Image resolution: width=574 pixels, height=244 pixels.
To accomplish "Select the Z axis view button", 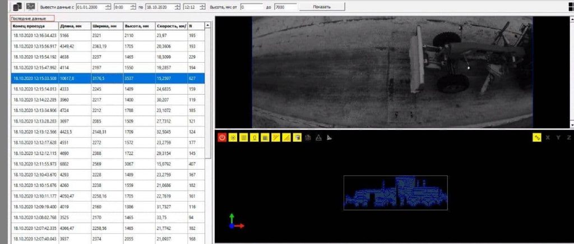I will point(568,137).
